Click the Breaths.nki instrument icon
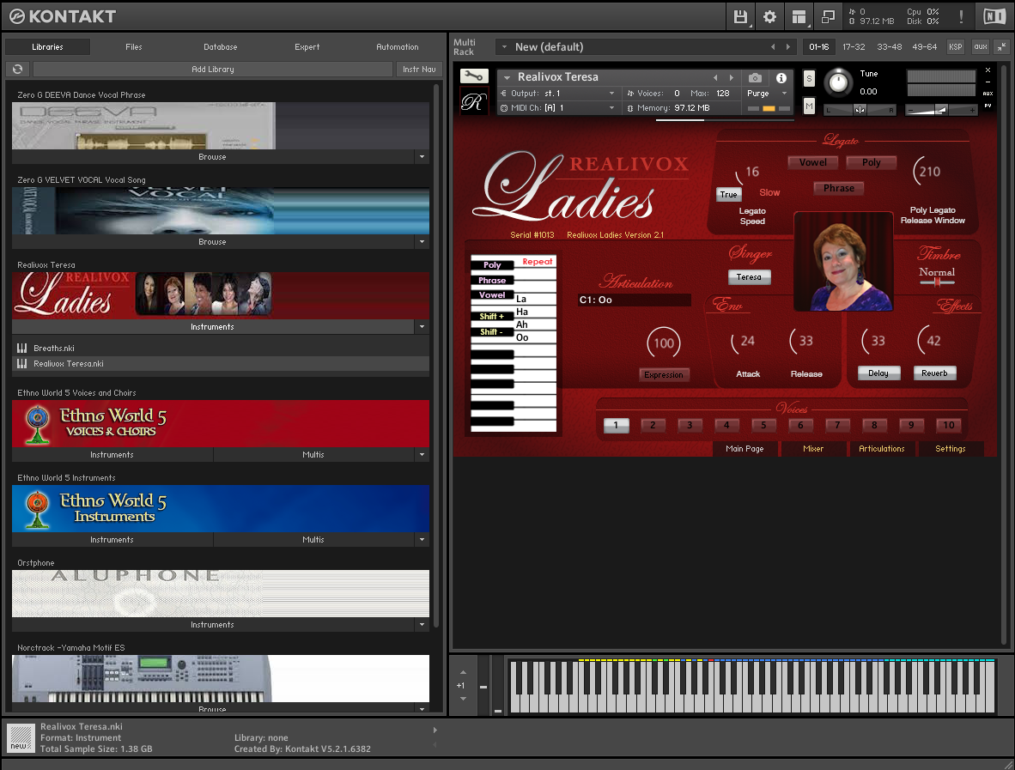This screenshot has width=1015, height=770. [x=22, y=349]
